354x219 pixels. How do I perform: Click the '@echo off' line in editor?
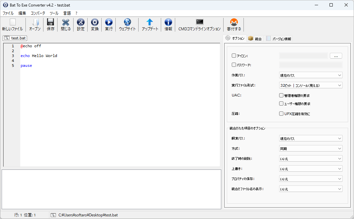(31, 46)
